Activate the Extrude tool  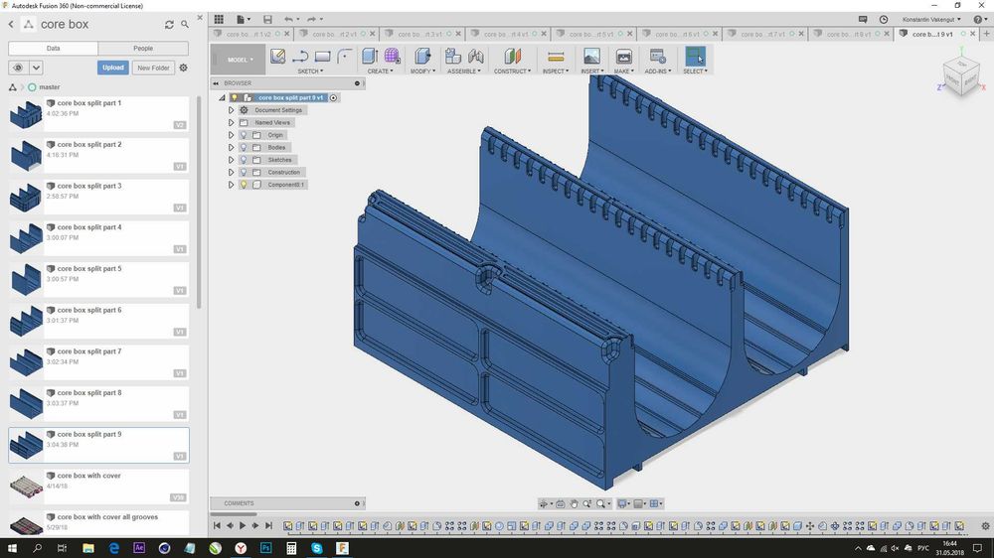click(x=370, y=57)
